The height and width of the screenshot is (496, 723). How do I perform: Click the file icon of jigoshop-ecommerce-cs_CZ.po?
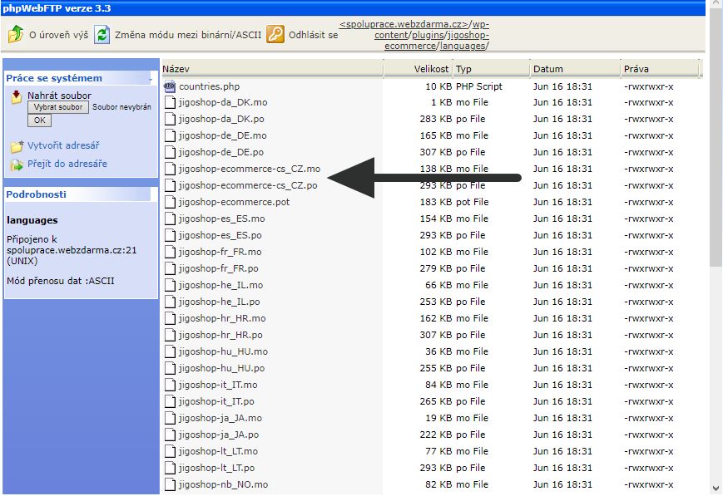(x=171, y=185)
